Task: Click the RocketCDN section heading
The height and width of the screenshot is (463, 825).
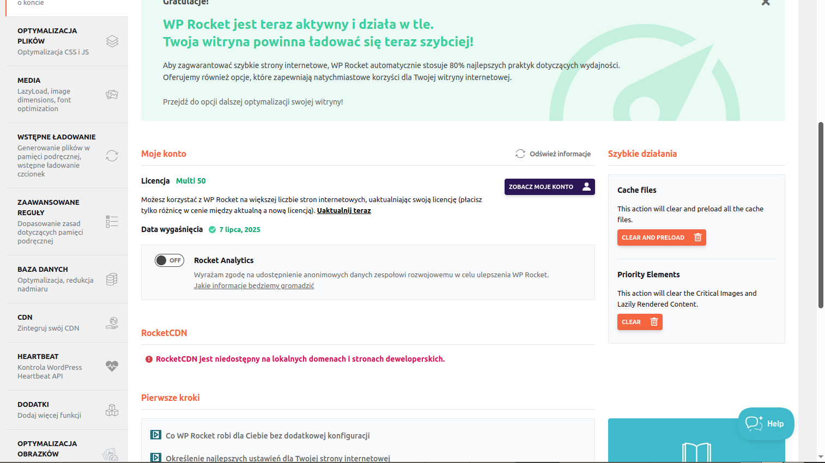Action: click(164, 333)
